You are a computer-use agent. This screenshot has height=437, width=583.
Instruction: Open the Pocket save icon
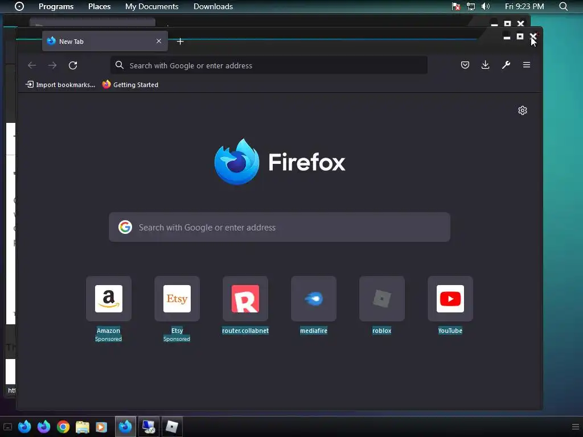(x=465, y=65)
